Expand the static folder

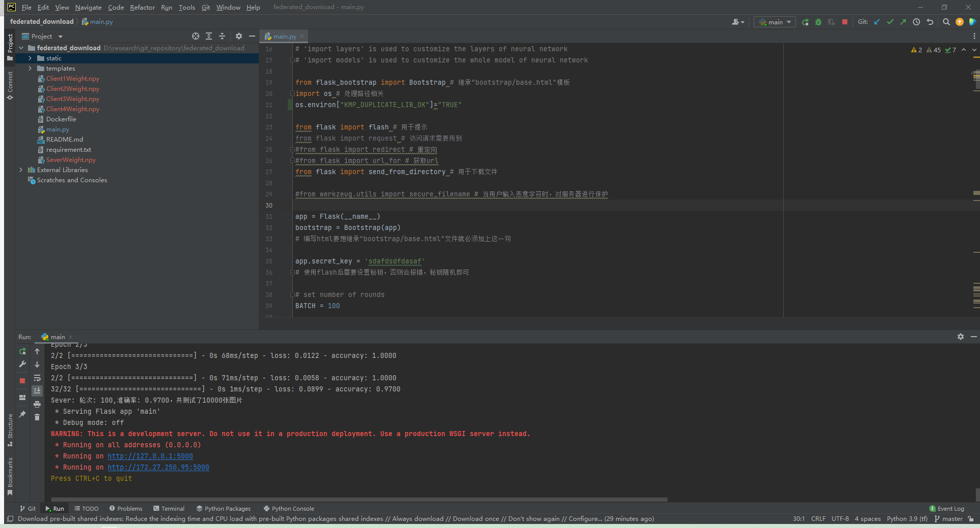point(30,58)
